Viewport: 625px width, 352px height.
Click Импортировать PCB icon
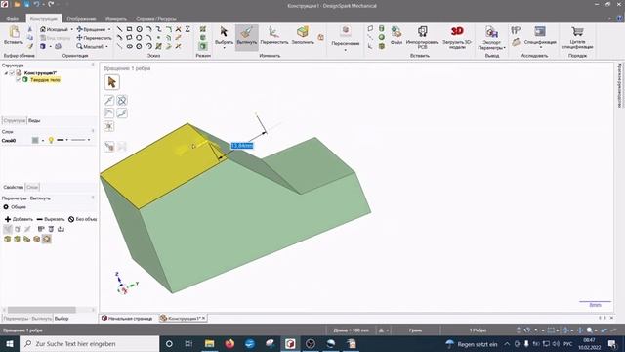coord(422,37)
